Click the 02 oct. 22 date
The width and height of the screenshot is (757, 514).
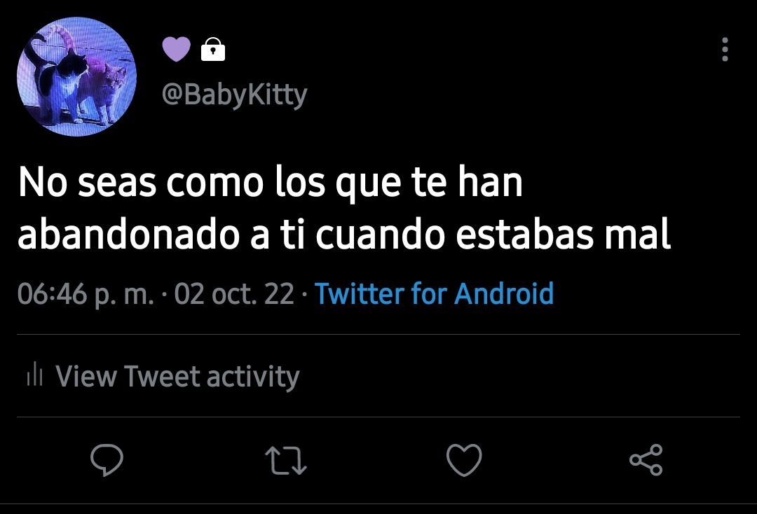click(234, 293)
